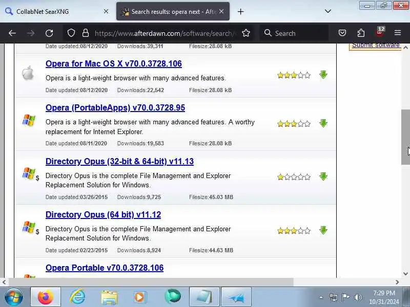410x307 pixels.
Task: Close the CollabNet SearXNG tab
Action: pyautogui.click(x=106, y=11)
